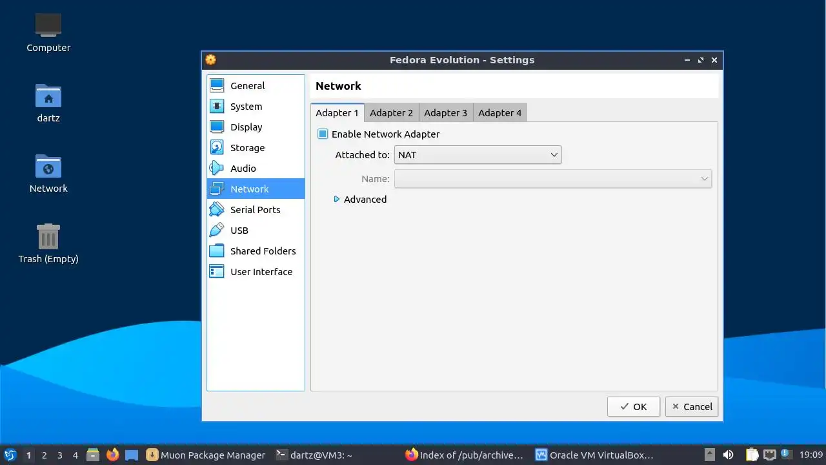Image resolution: width=826 pixels, height=465 pixels.
Task: Switch to Adapter 1 tab
Action: click(337, 112)
